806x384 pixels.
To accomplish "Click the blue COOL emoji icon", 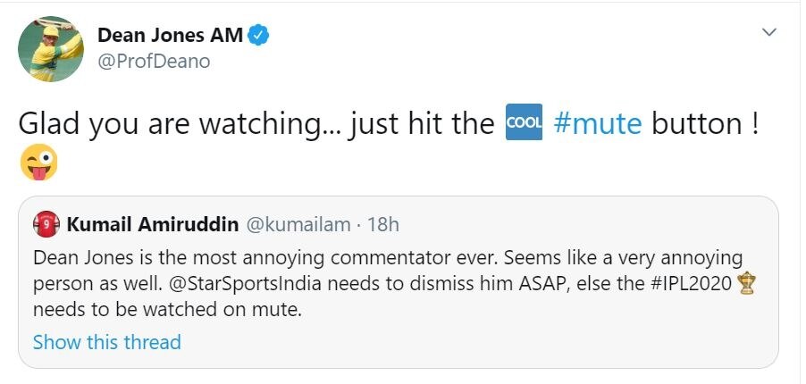I will tap(524, 123).
